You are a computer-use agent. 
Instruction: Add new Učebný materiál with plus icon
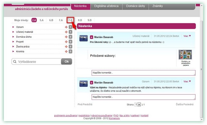pos(66,32)
